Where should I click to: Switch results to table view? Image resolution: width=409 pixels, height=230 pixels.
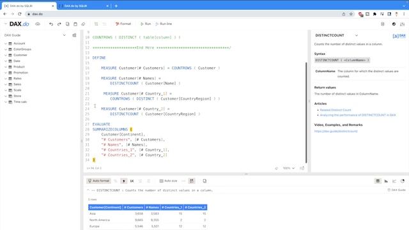[x=378, y=181]
